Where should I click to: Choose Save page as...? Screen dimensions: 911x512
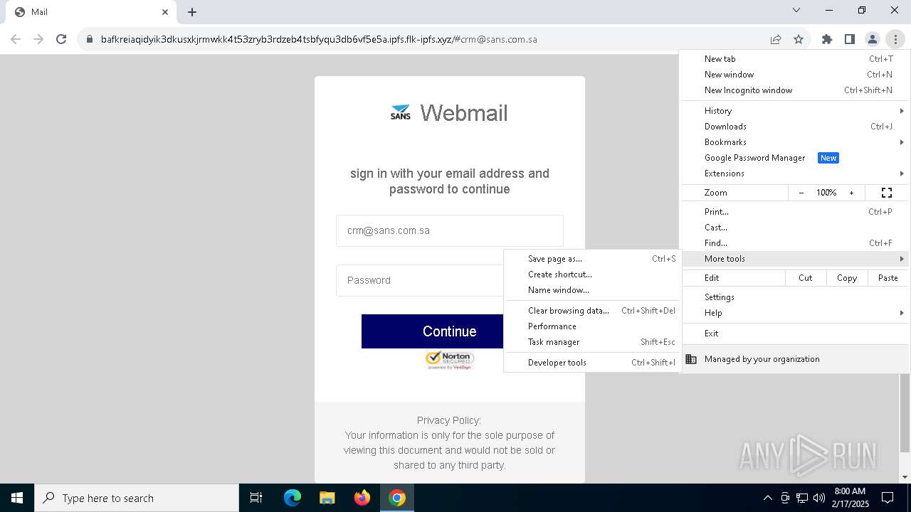pyautogui.click(x=592, y=259)
